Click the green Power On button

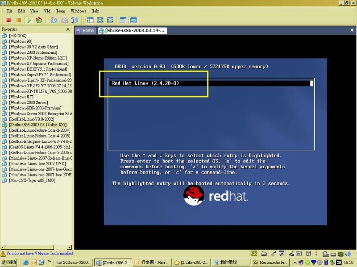pyautogui.click(x=29, y=20)
